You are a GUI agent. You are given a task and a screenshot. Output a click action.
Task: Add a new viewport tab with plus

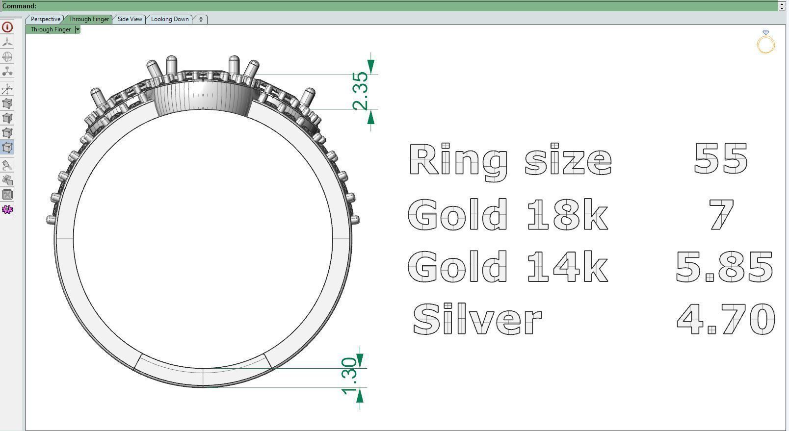point(201,19)
